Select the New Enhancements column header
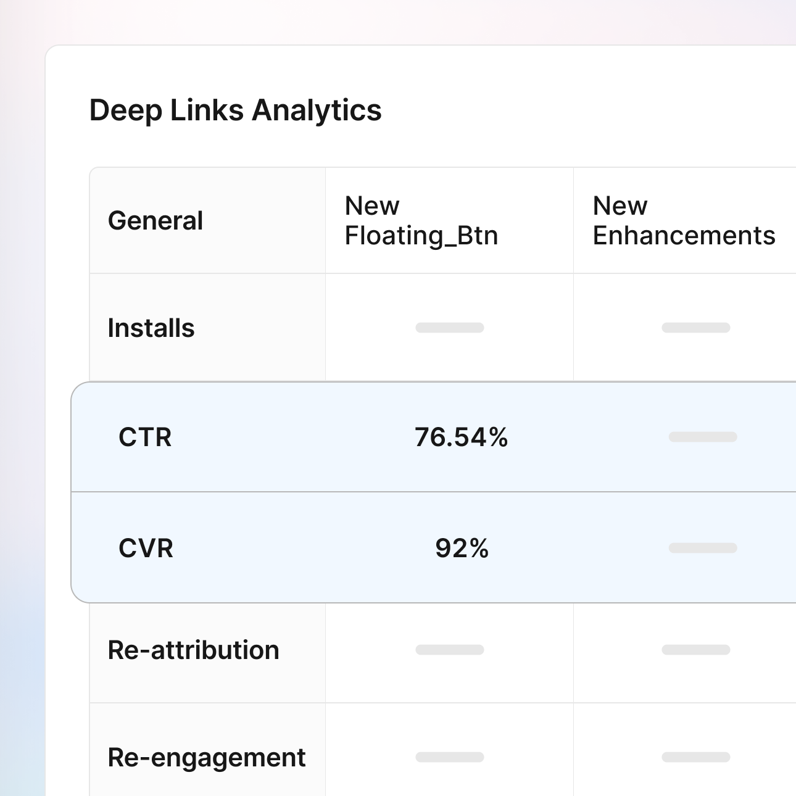Viewport: 796px width, 796px height. click(684, 220)
